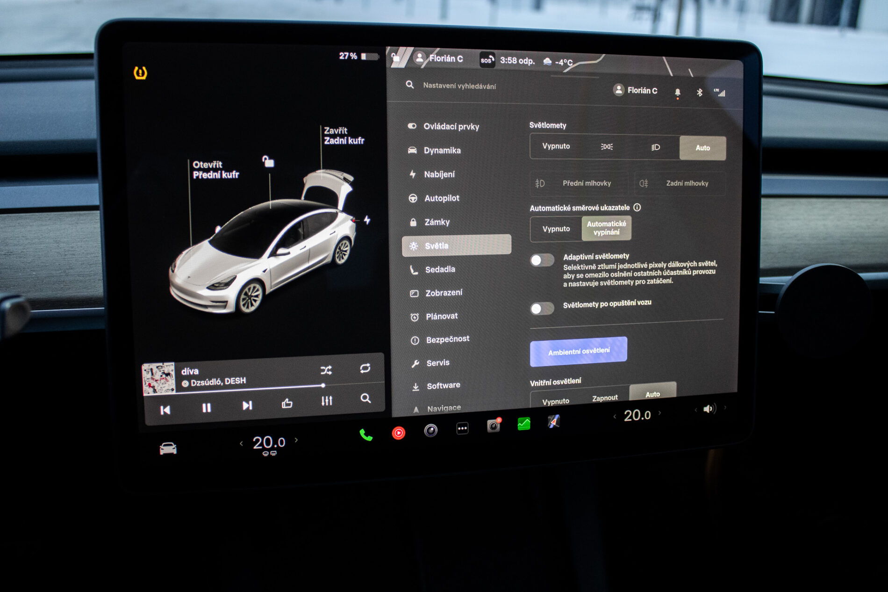Toggle Světlomety po opuštění vozu switch

coord(542,308)
